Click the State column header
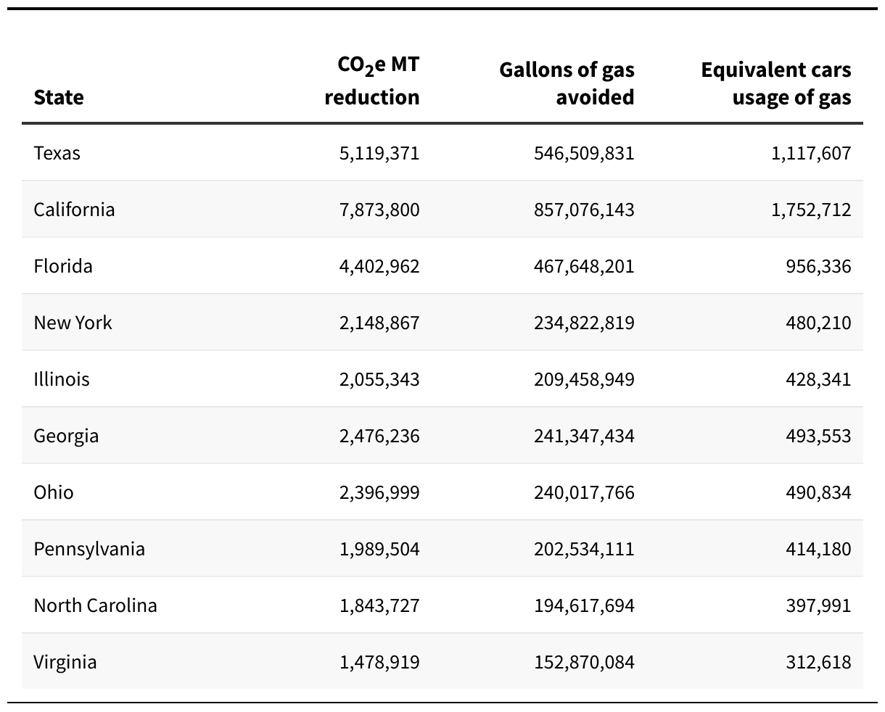The image size is (885, 712). pos(59,97)
